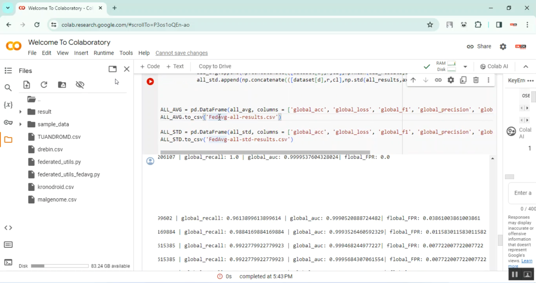Open the Terminal panel icon
This screenshot has height=283, width=536.
click(x=8, y=262)
